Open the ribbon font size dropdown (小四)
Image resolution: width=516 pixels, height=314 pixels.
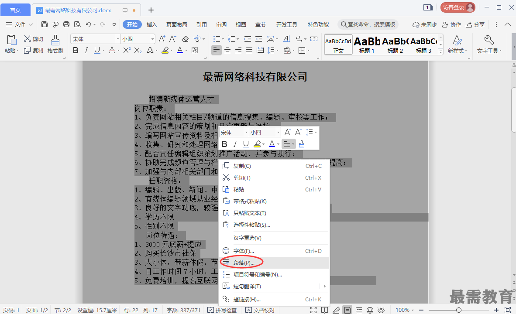click(x=152, y=39)
